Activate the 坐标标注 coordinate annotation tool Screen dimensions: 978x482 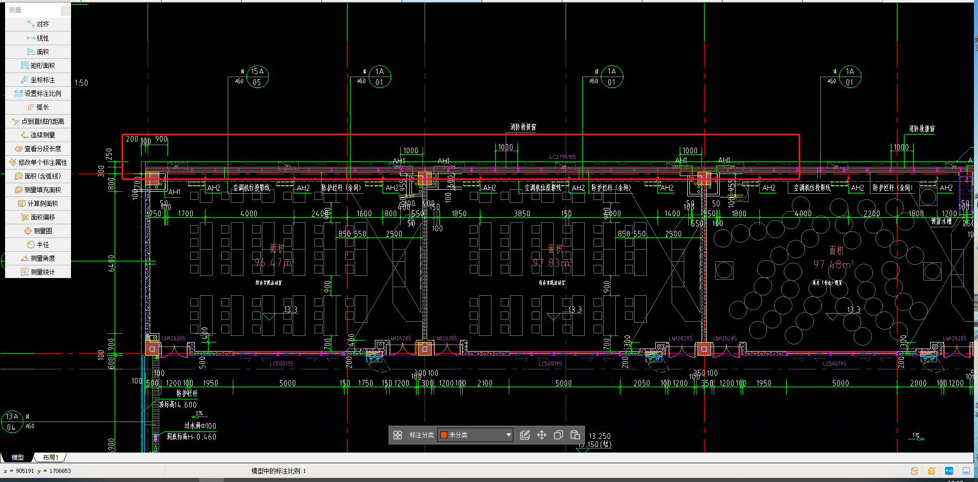pos(38,80)
